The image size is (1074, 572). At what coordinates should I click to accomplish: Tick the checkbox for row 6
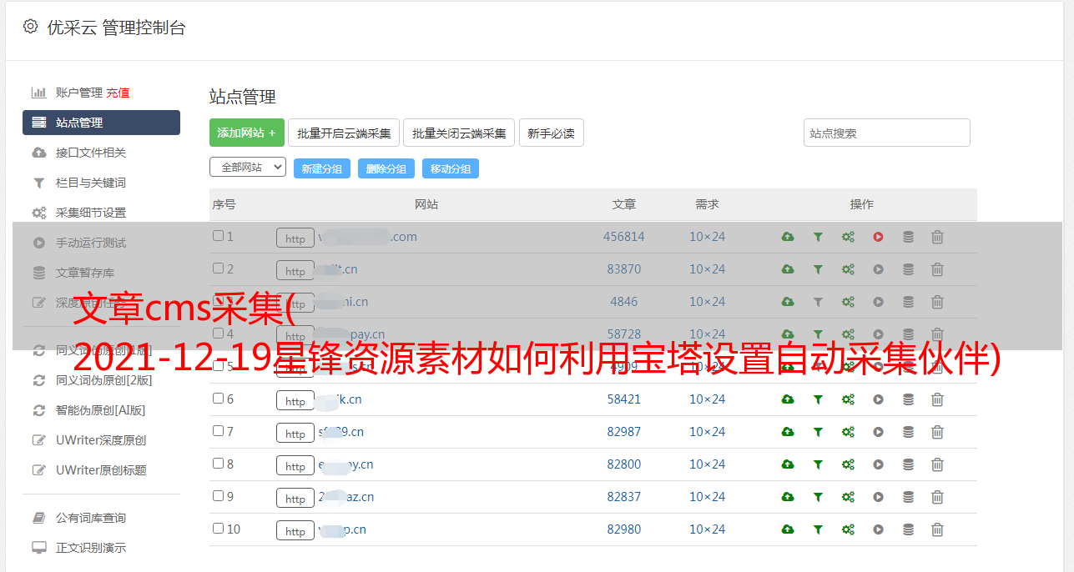[x=218, y=399]
